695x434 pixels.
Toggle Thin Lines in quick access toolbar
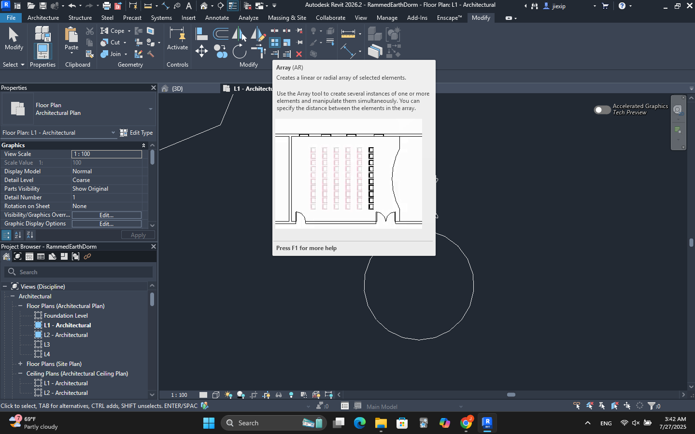pos(233,6)
